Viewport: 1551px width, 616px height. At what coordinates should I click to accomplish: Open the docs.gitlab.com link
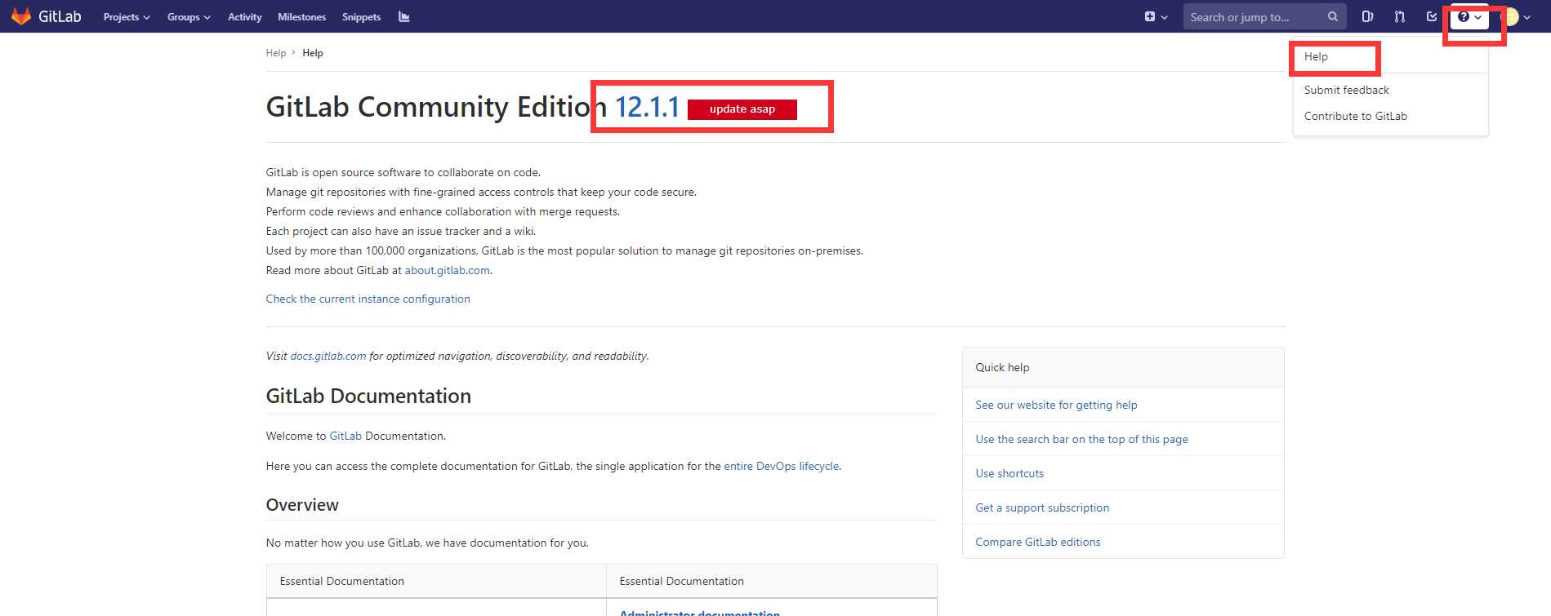[328, 356]
